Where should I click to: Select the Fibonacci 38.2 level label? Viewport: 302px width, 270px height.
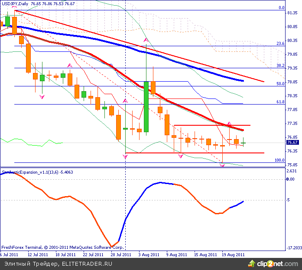pos(280,66)
